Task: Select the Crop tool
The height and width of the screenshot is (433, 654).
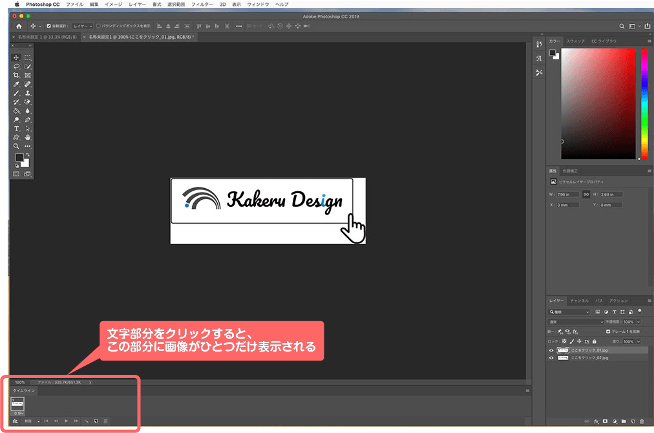Action: point(16,75)
